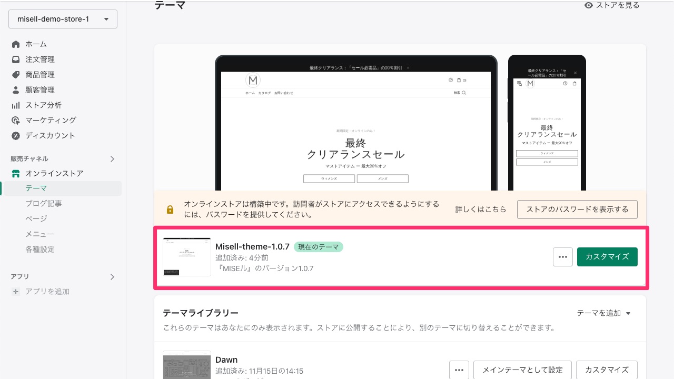Click the ストア分析 bar chart icon
This screenshot has height=379, width=674.
tap(16, 105)
